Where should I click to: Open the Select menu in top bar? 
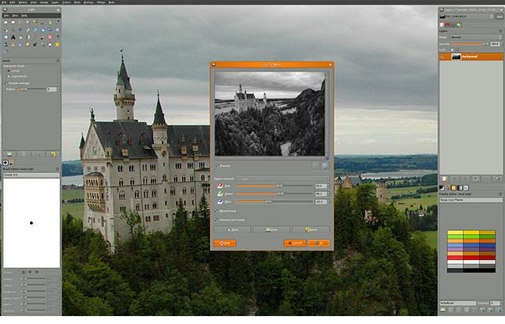(x=23, y=2)
